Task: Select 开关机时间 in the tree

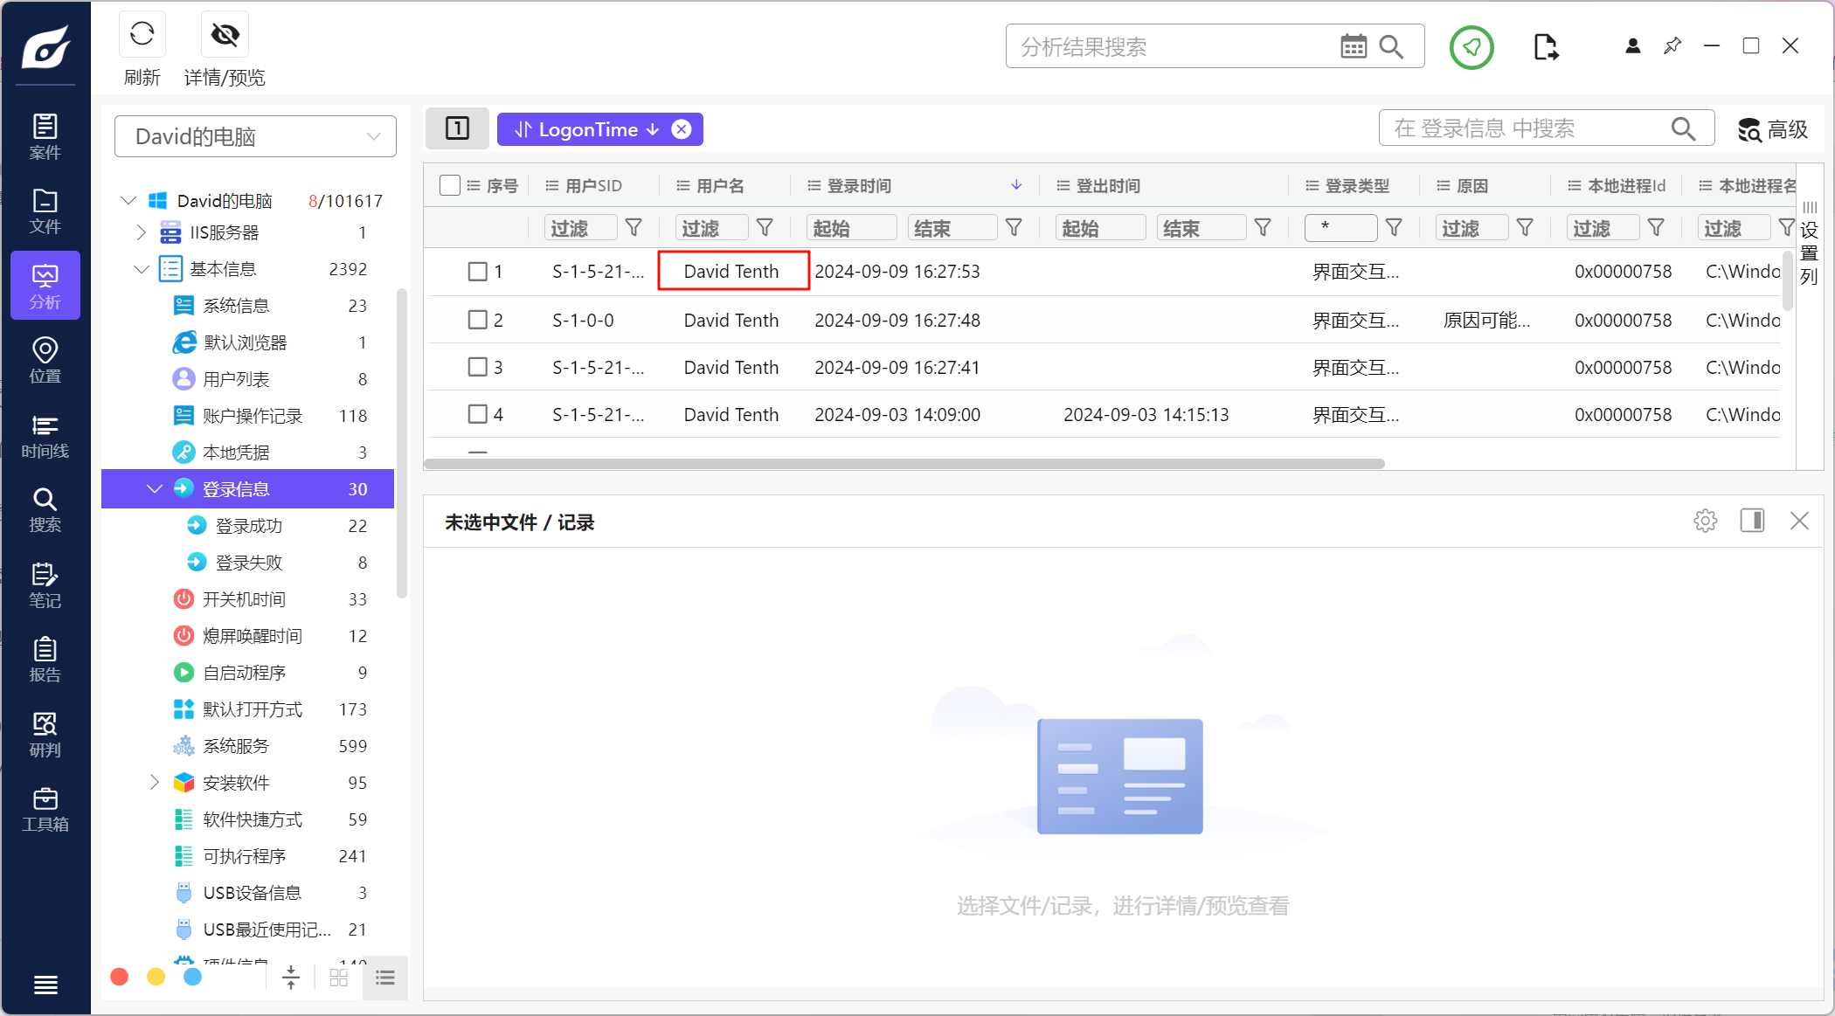Action: [244, 599]
